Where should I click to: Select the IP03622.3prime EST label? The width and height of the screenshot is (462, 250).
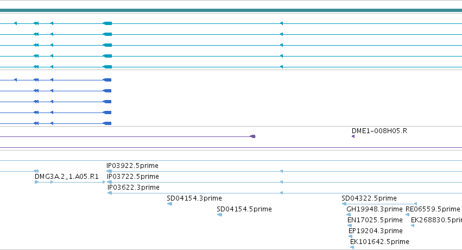[134, 187]
